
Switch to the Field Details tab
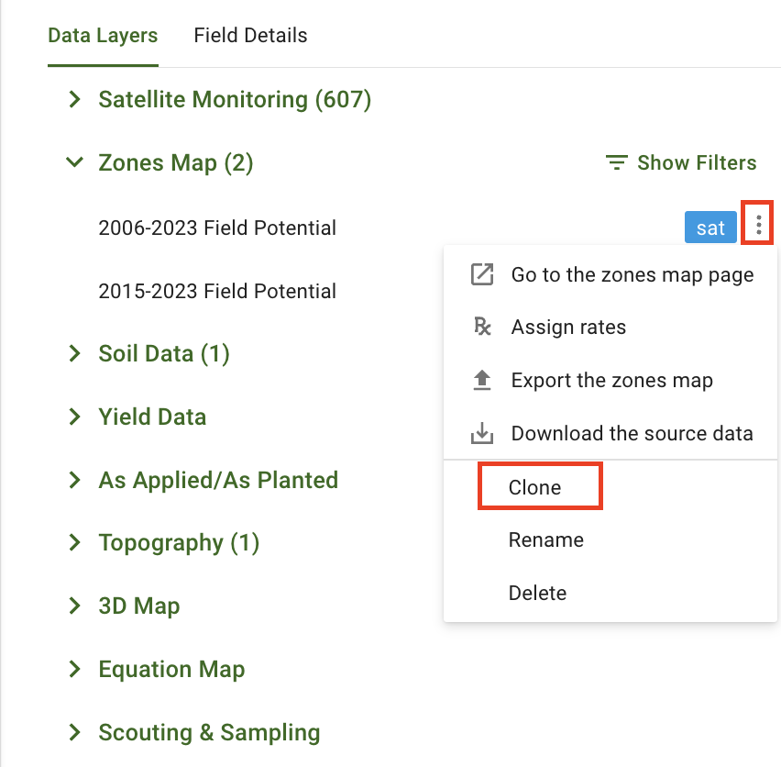point(250,36)
